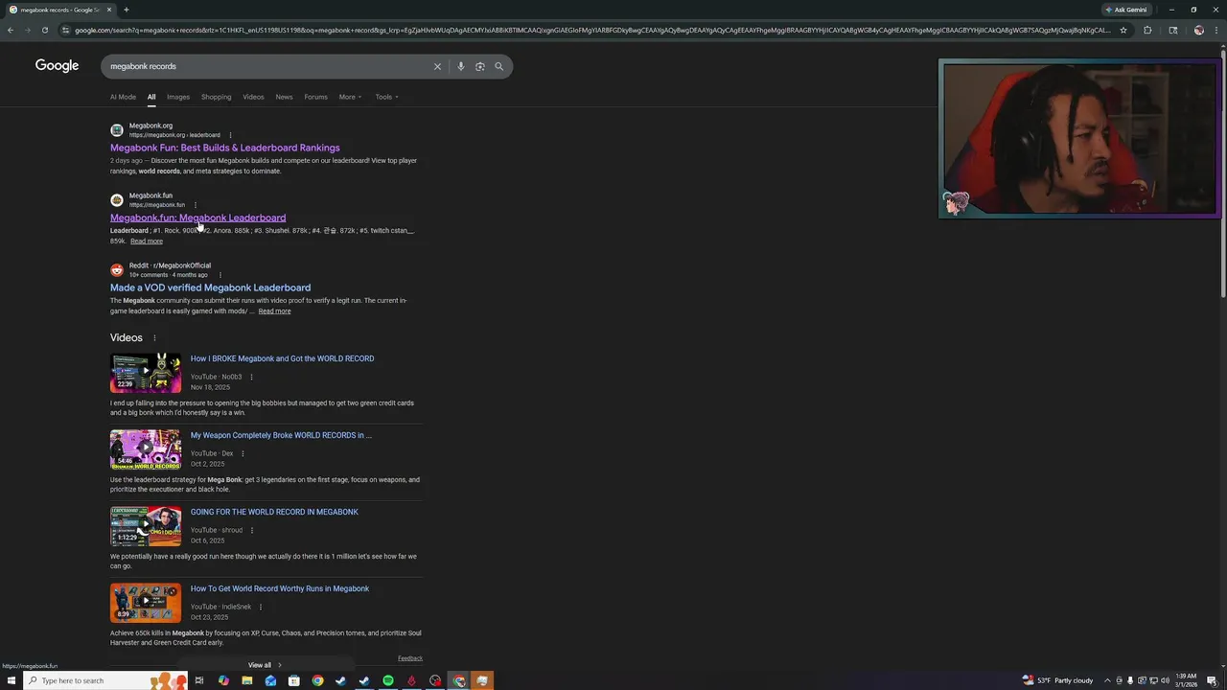This screenshot has height=690, width=1227.
Task: Start voice search with the microphone icon
Action: pyautogui.click(x=460, y=66)
